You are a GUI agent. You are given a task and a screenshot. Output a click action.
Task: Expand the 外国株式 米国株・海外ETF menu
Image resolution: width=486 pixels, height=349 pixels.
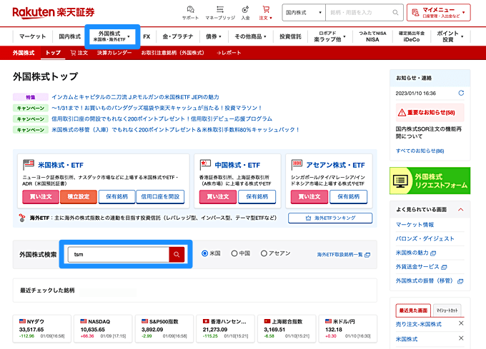point(112,36)
